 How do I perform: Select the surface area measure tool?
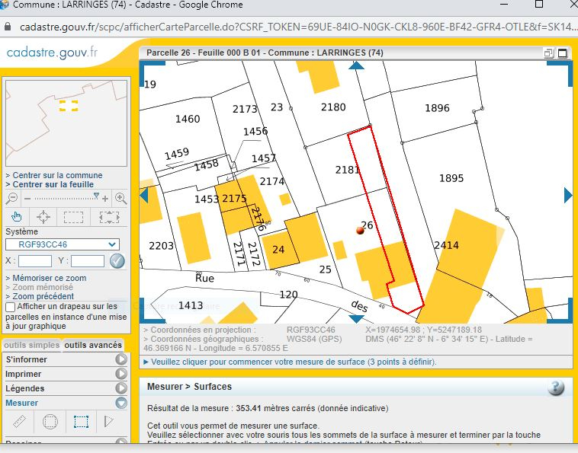pyautogui.click(x=81, y=421)
